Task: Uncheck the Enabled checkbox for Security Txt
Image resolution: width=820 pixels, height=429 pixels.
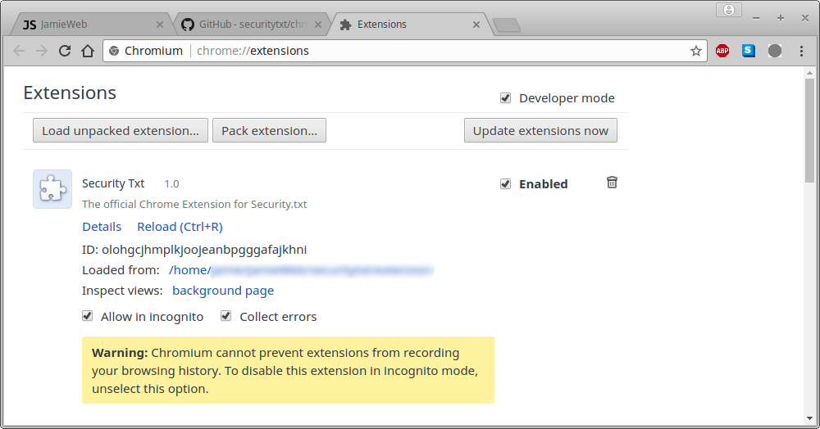Action: coord(505,183)
